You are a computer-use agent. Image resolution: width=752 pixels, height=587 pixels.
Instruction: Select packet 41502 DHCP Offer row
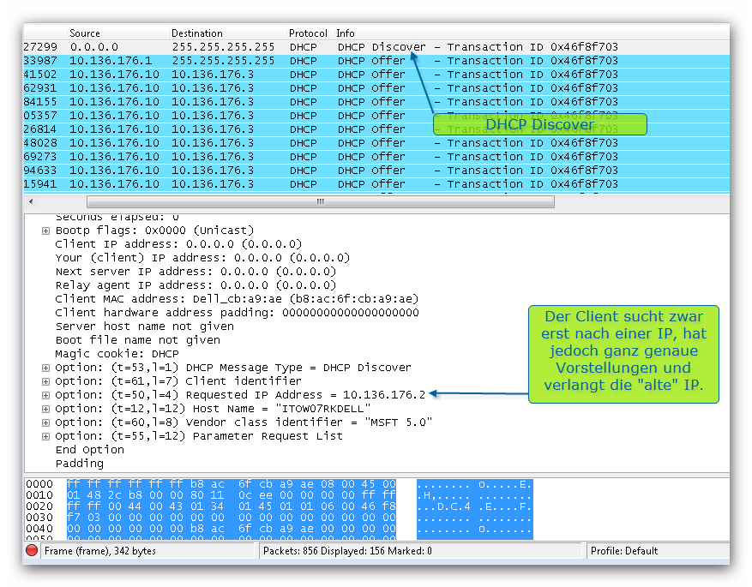376,75
